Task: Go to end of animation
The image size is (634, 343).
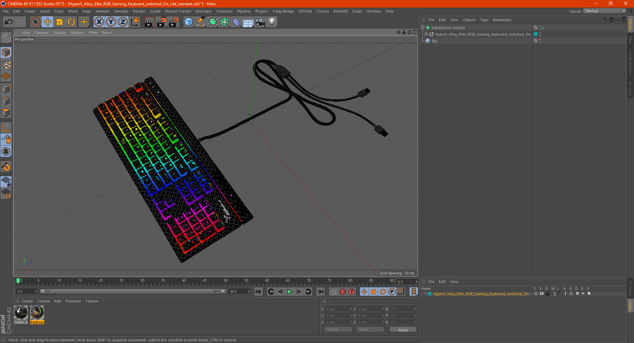Action: point(321,292)
